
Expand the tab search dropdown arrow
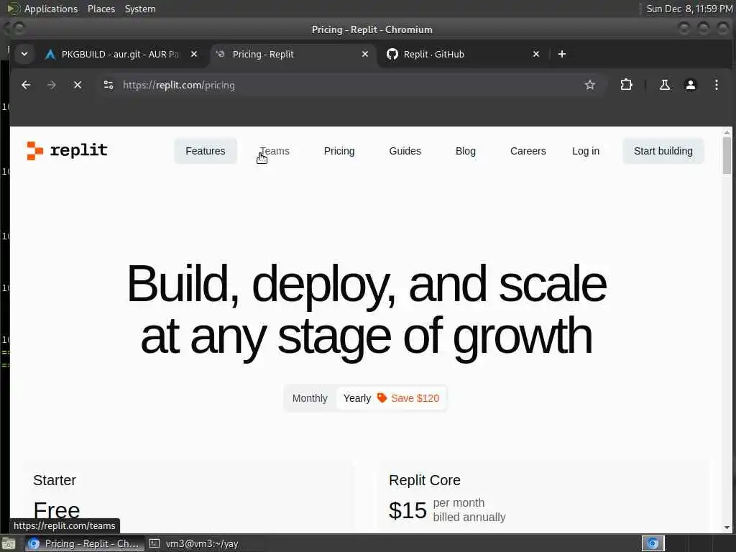(24, 54)
